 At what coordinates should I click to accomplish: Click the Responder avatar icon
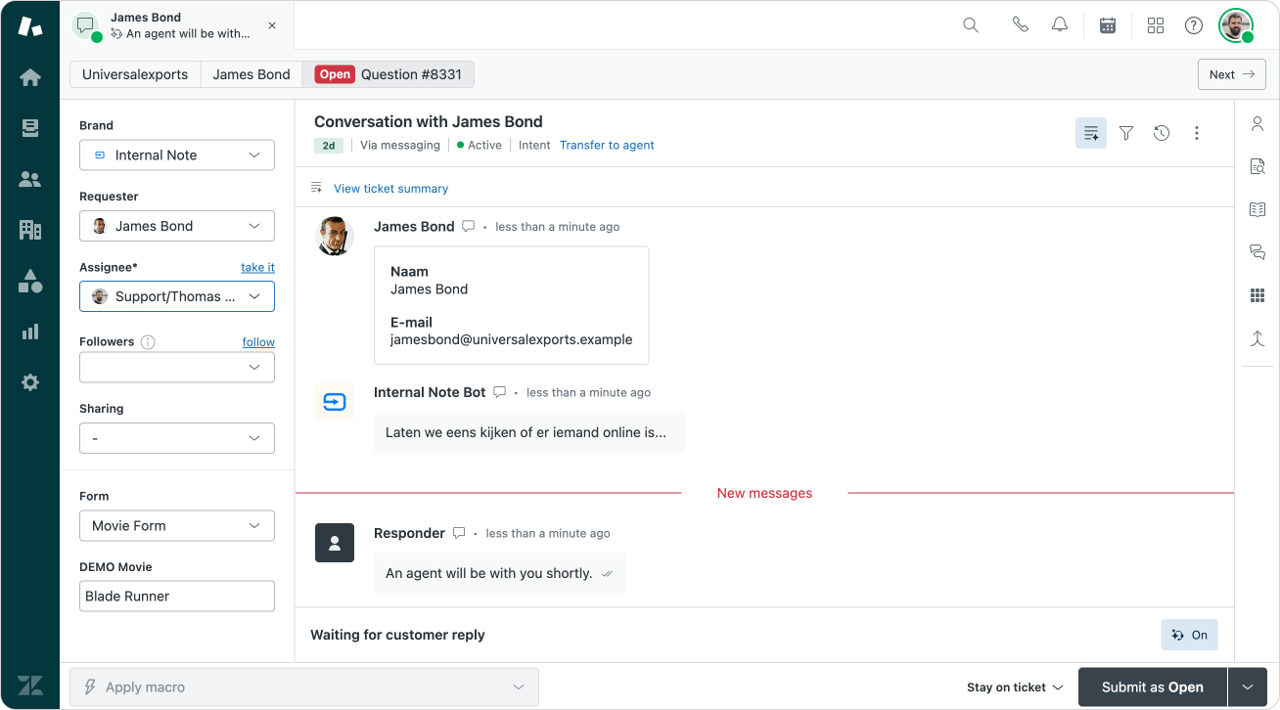pyautogui.click(x=335, y=543)
